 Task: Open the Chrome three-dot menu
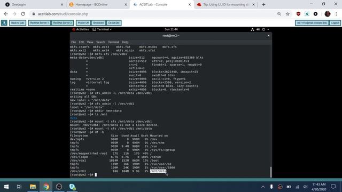pos(336,14)
